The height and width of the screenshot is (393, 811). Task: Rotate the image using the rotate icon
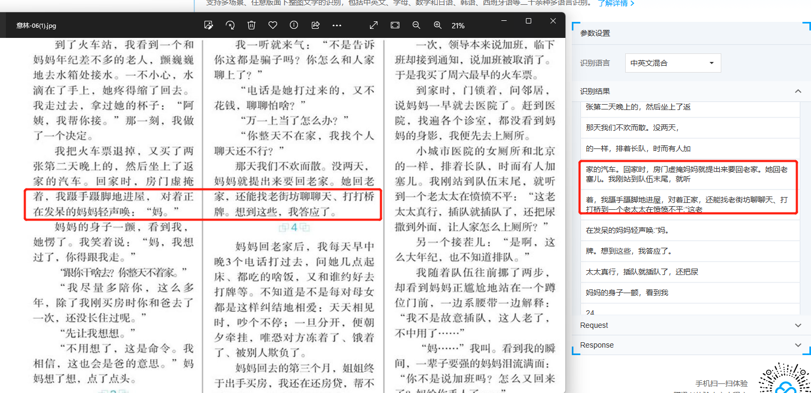pos(230,25)
